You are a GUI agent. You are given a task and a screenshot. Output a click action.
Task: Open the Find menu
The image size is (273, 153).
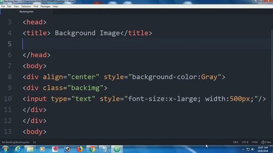pos(36,6)
